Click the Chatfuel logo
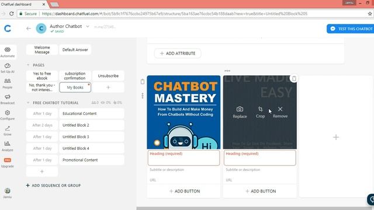 (8, 29)
